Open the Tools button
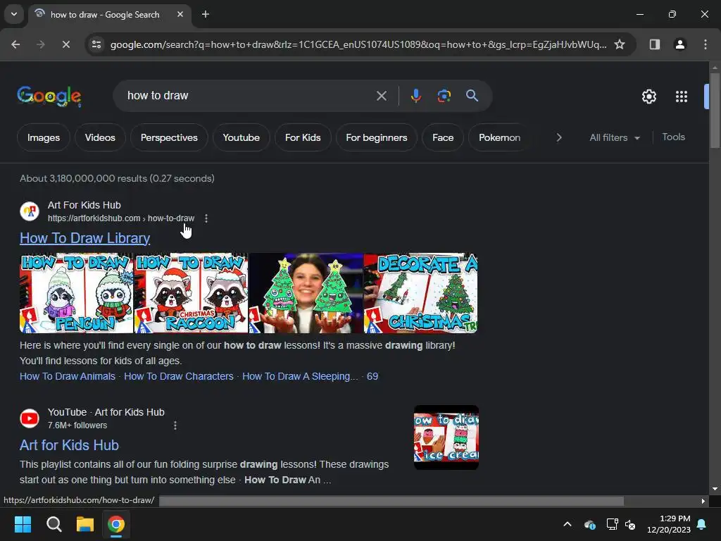 [x=673, y=137]
